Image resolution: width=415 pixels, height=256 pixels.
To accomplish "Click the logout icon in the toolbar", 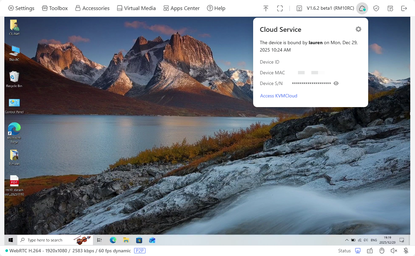I will coord(404,8).
